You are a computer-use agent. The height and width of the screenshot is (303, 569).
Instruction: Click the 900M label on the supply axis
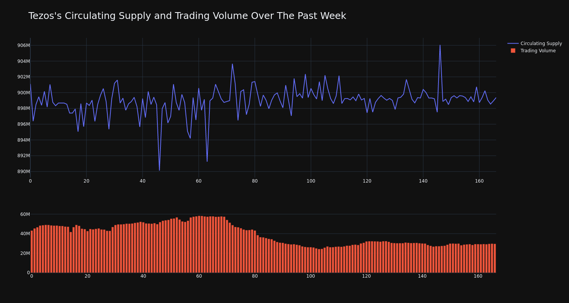[24, 93]
